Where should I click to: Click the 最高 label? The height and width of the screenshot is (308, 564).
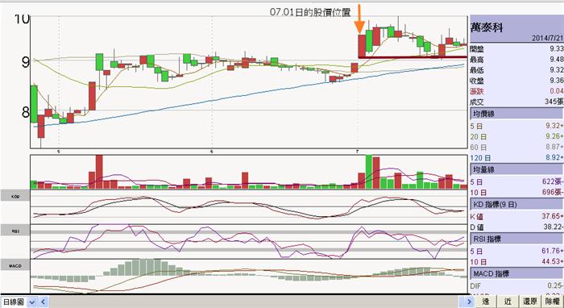477,60
